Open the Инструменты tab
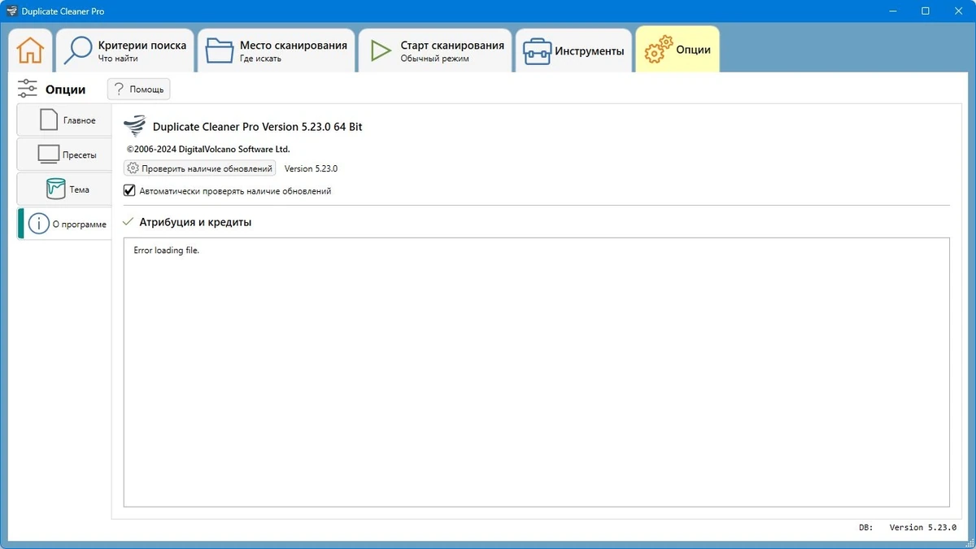This screenshot has width=976, height=549. click(574, 50)
